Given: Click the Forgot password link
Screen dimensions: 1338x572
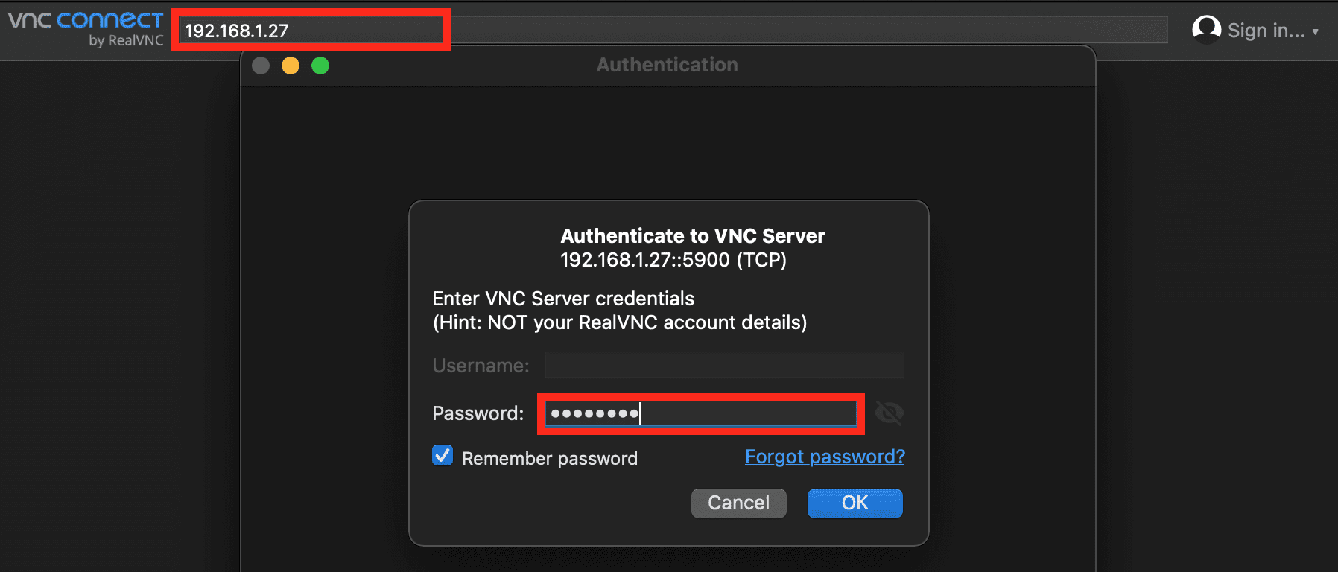Looking at the screenshot, I should (x=824, y=457).
